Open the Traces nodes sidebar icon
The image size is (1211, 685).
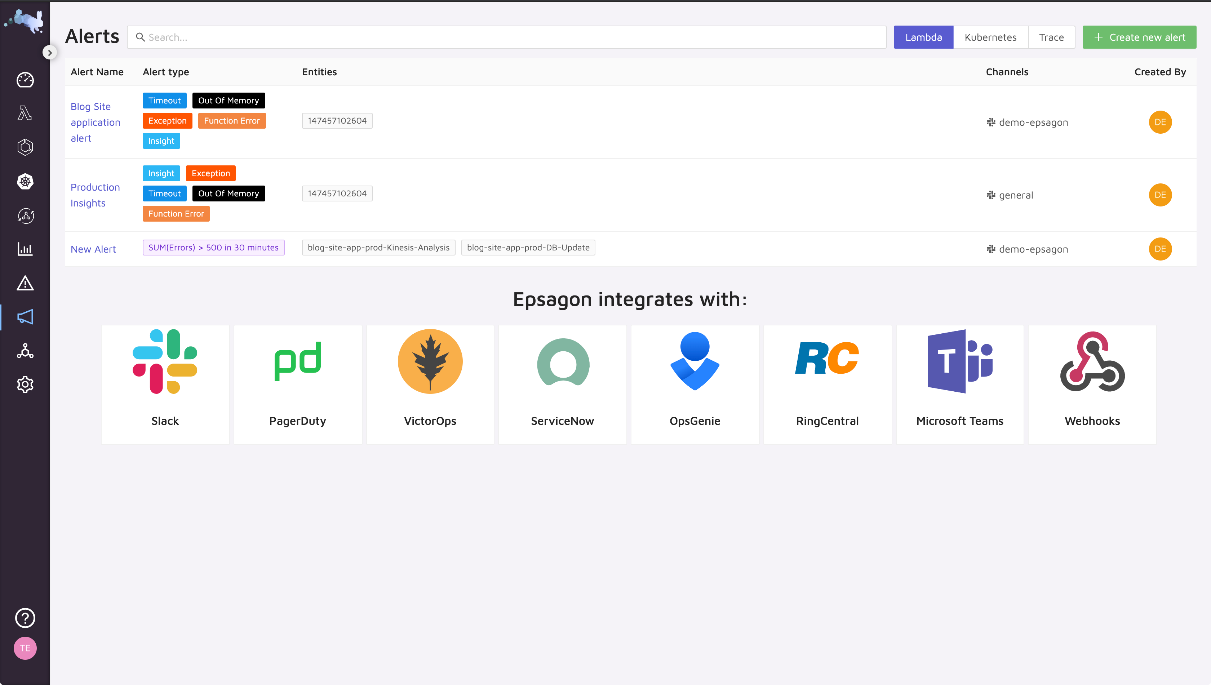[25, 351]
